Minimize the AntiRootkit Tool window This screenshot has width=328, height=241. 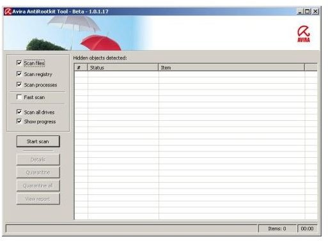tap(300, 12)
